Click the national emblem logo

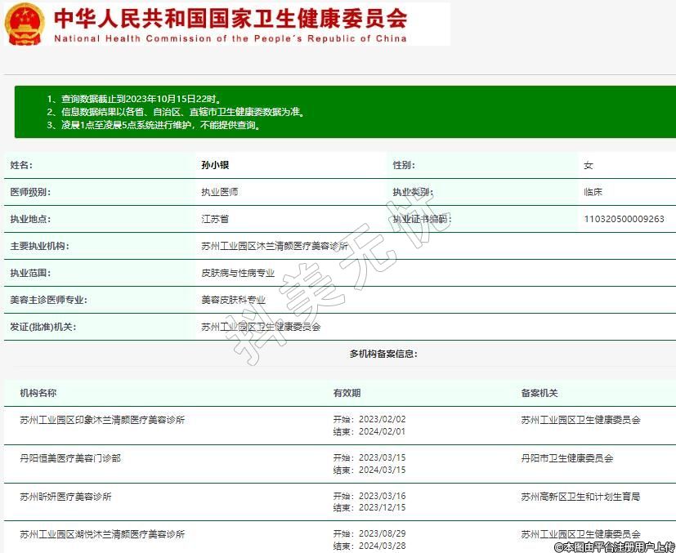click(25, 24)
